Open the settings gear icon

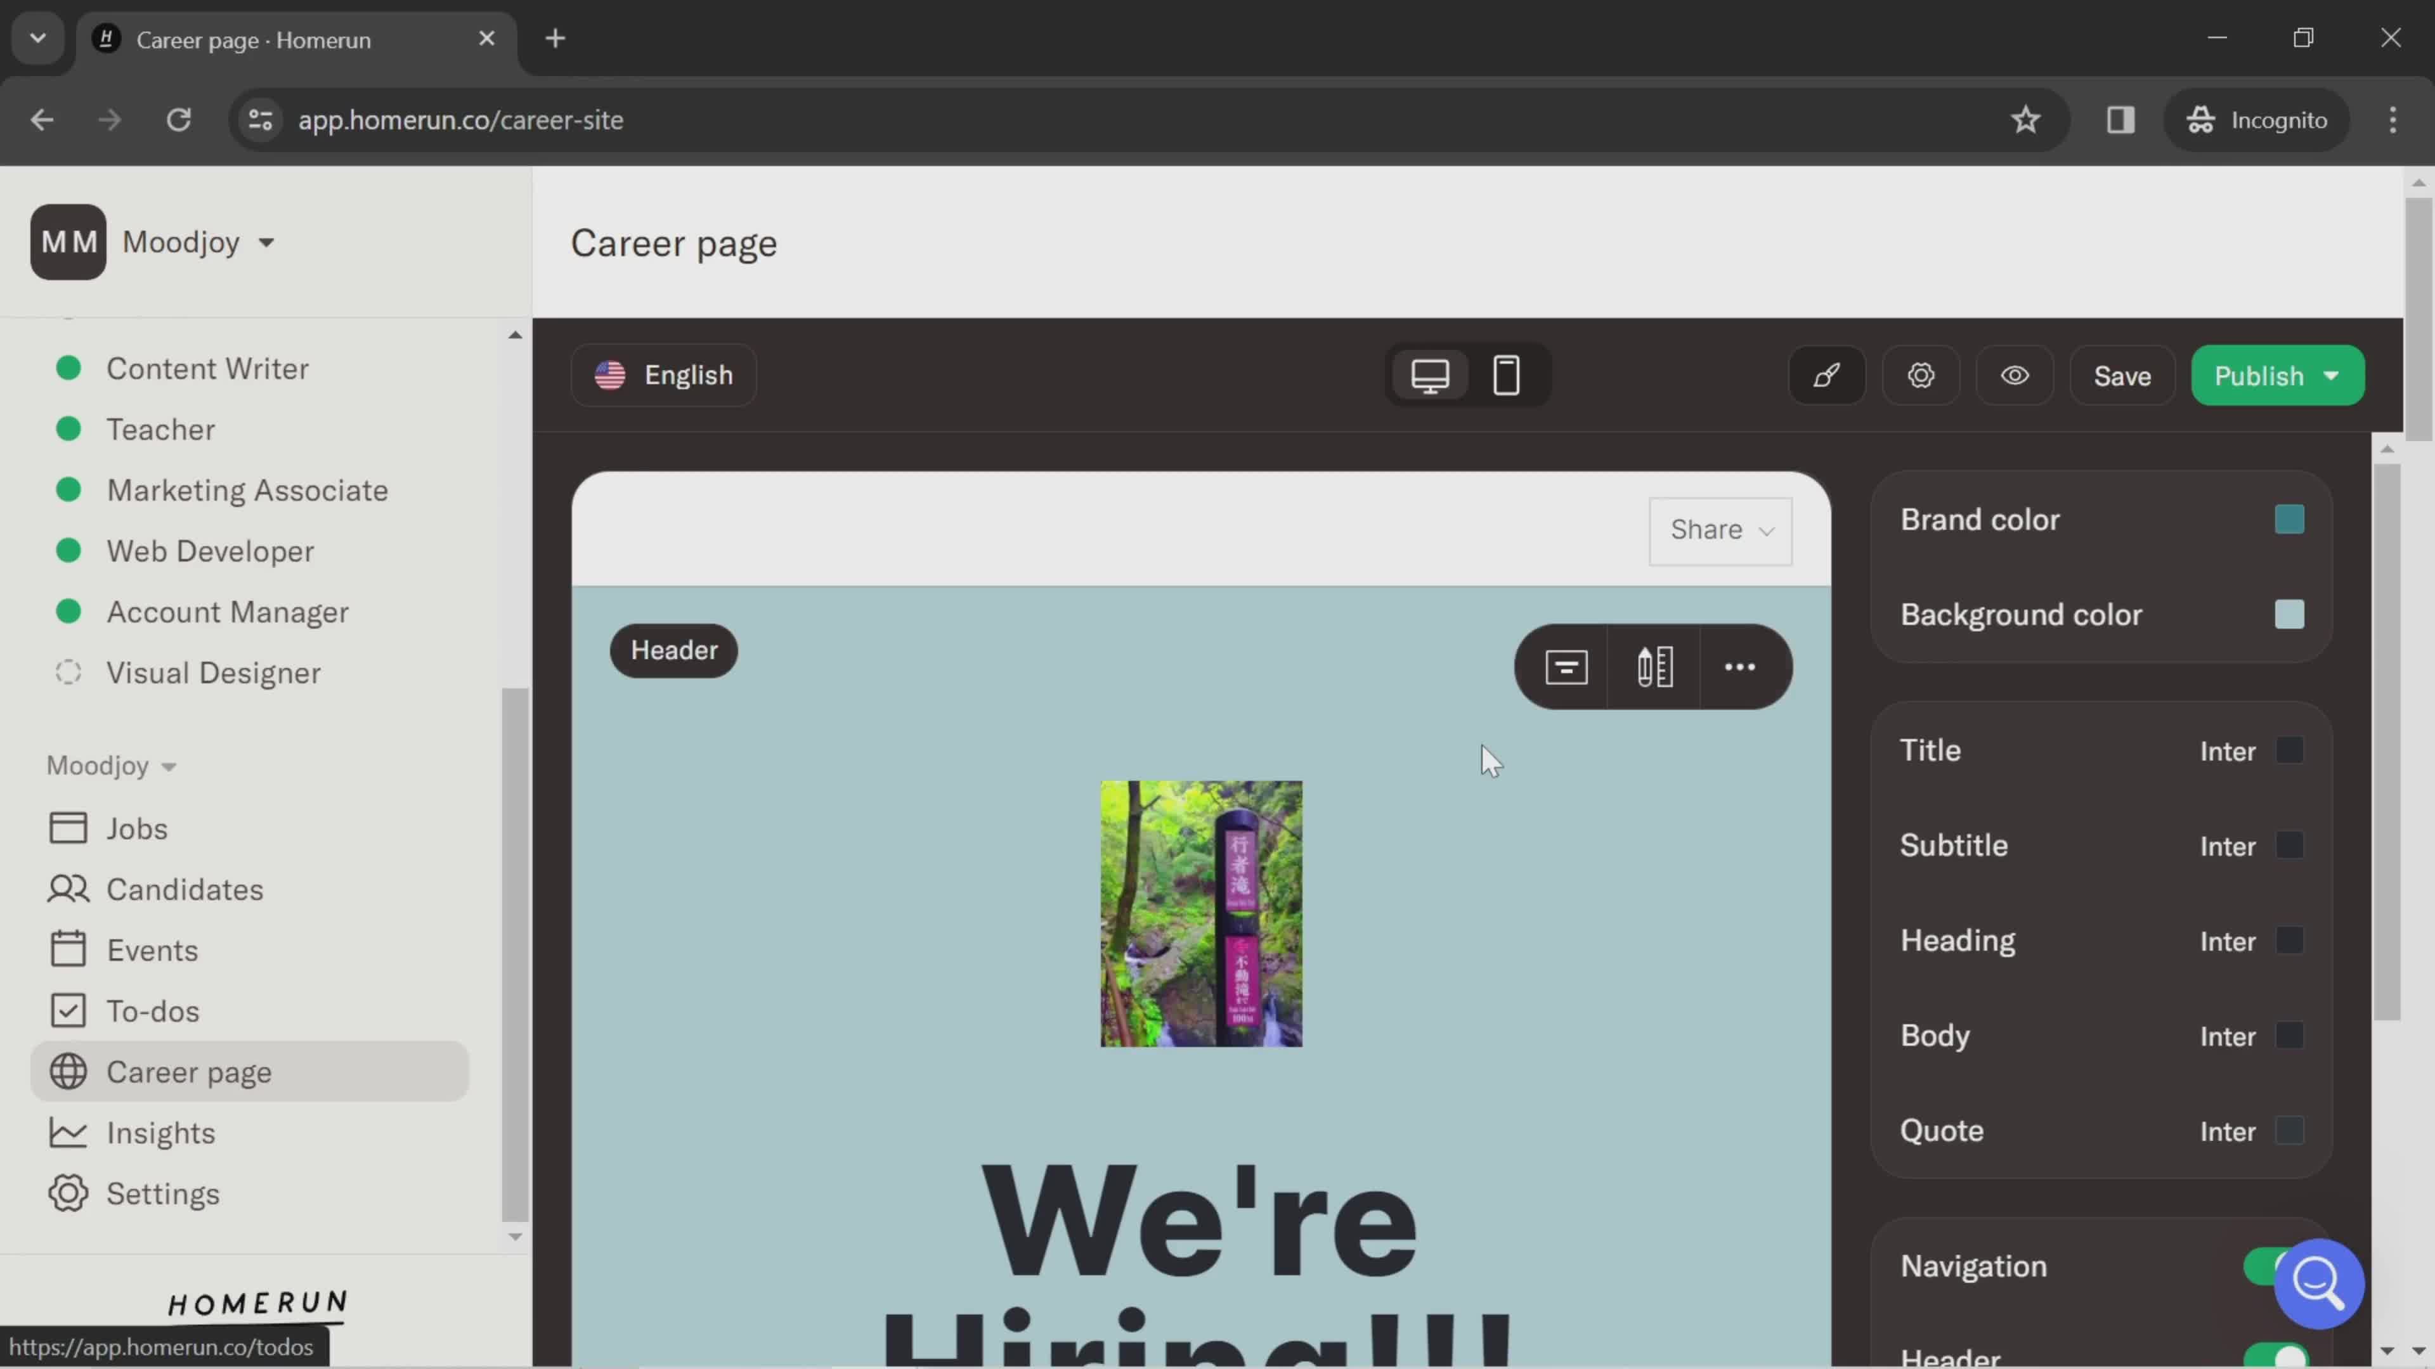(x=1920, y=376)
